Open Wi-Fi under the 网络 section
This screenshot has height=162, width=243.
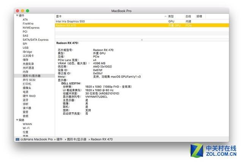[x=26, y=128]
